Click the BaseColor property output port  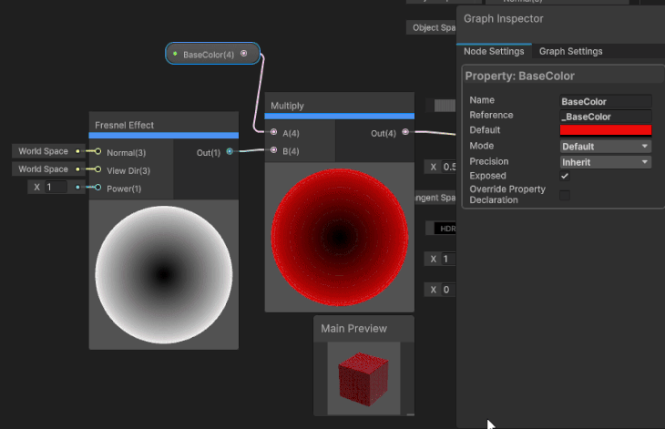tap(244, 54)
